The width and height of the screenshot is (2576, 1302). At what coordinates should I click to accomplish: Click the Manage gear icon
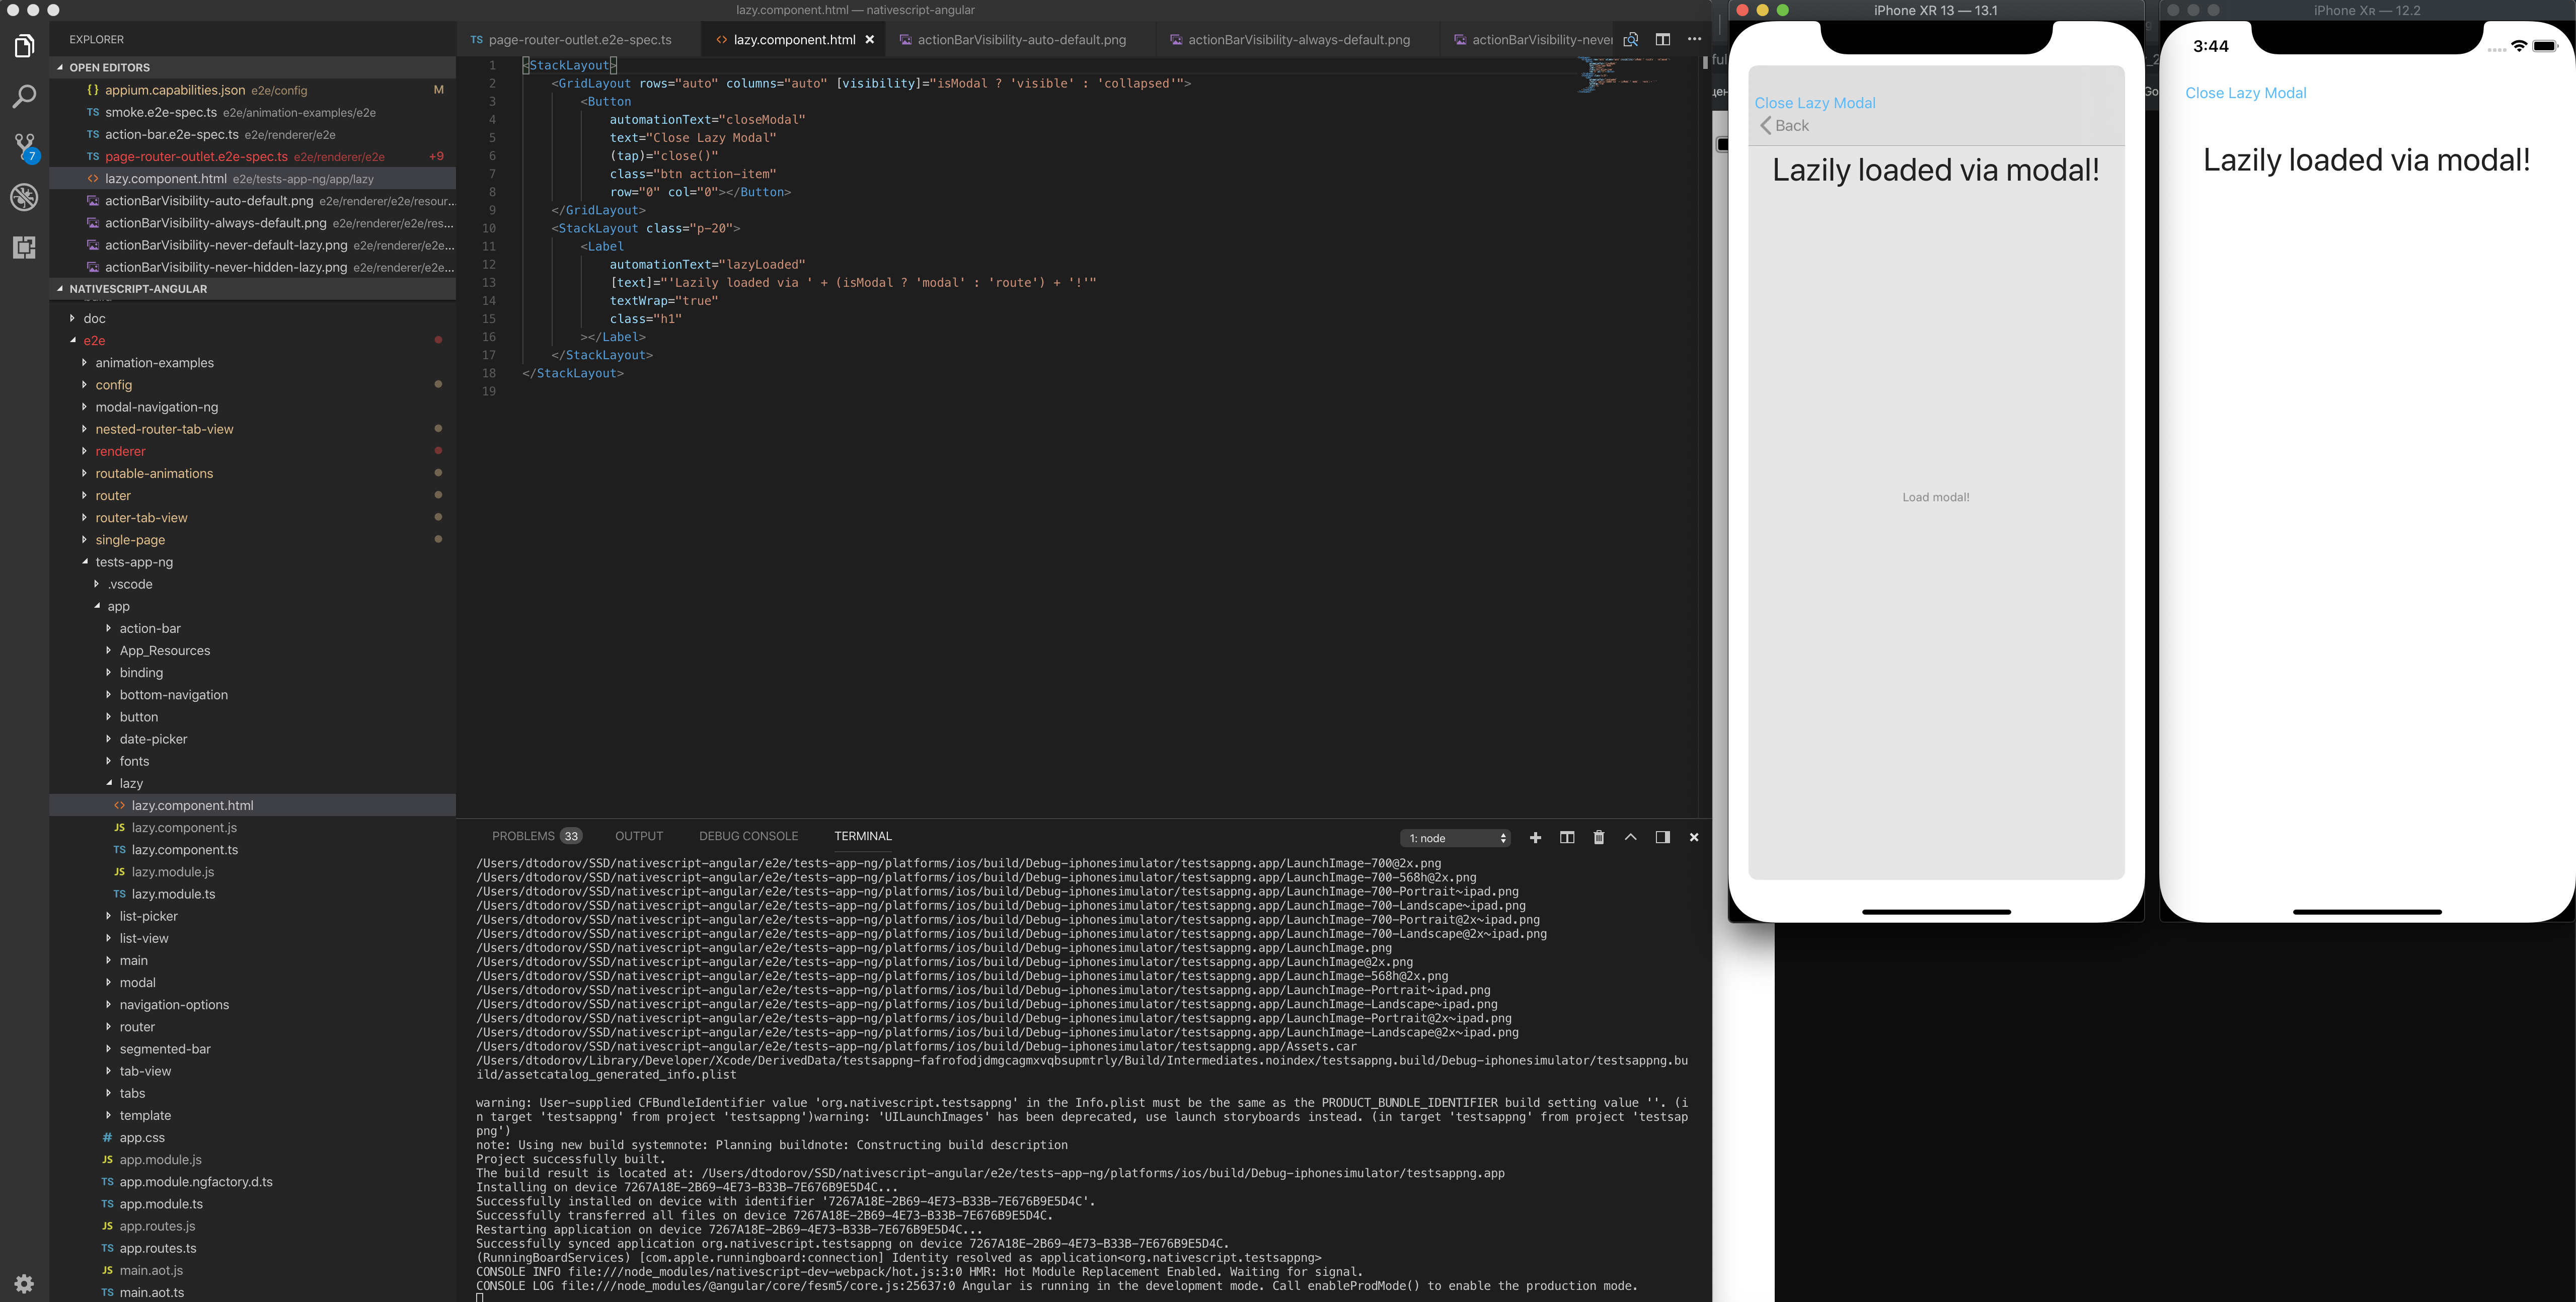(x=24, y=1283)
